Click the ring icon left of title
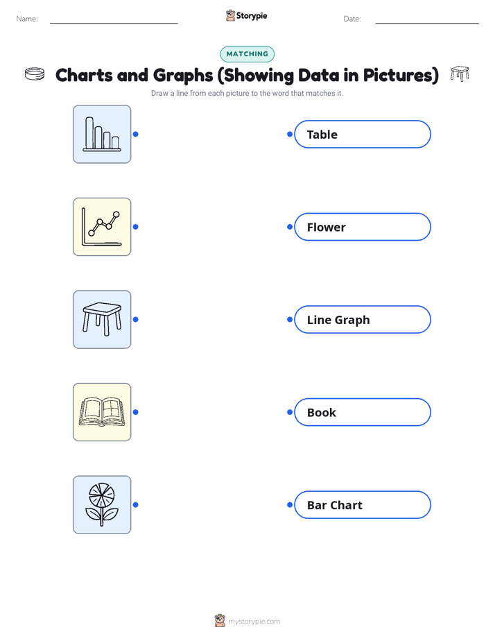 point(35,74)
